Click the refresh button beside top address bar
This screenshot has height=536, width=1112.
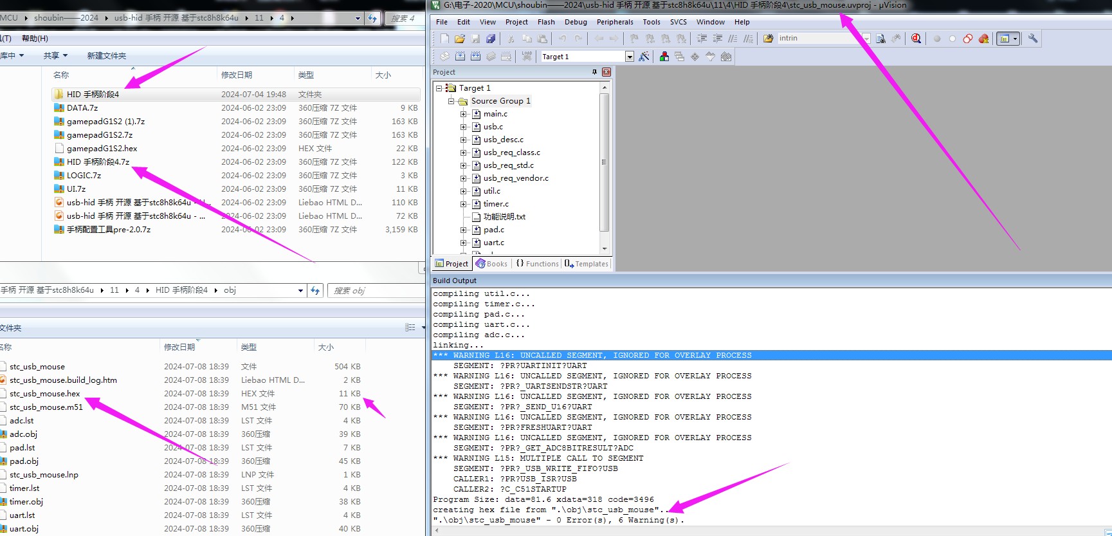point(372,18)
